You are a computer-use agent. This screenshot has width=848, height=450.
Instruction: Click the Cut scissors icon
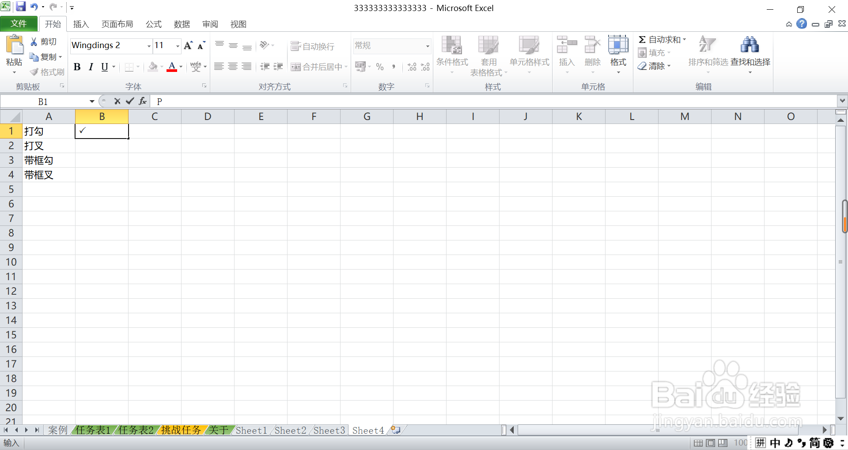pyautogui.click(x=34, y=41)
